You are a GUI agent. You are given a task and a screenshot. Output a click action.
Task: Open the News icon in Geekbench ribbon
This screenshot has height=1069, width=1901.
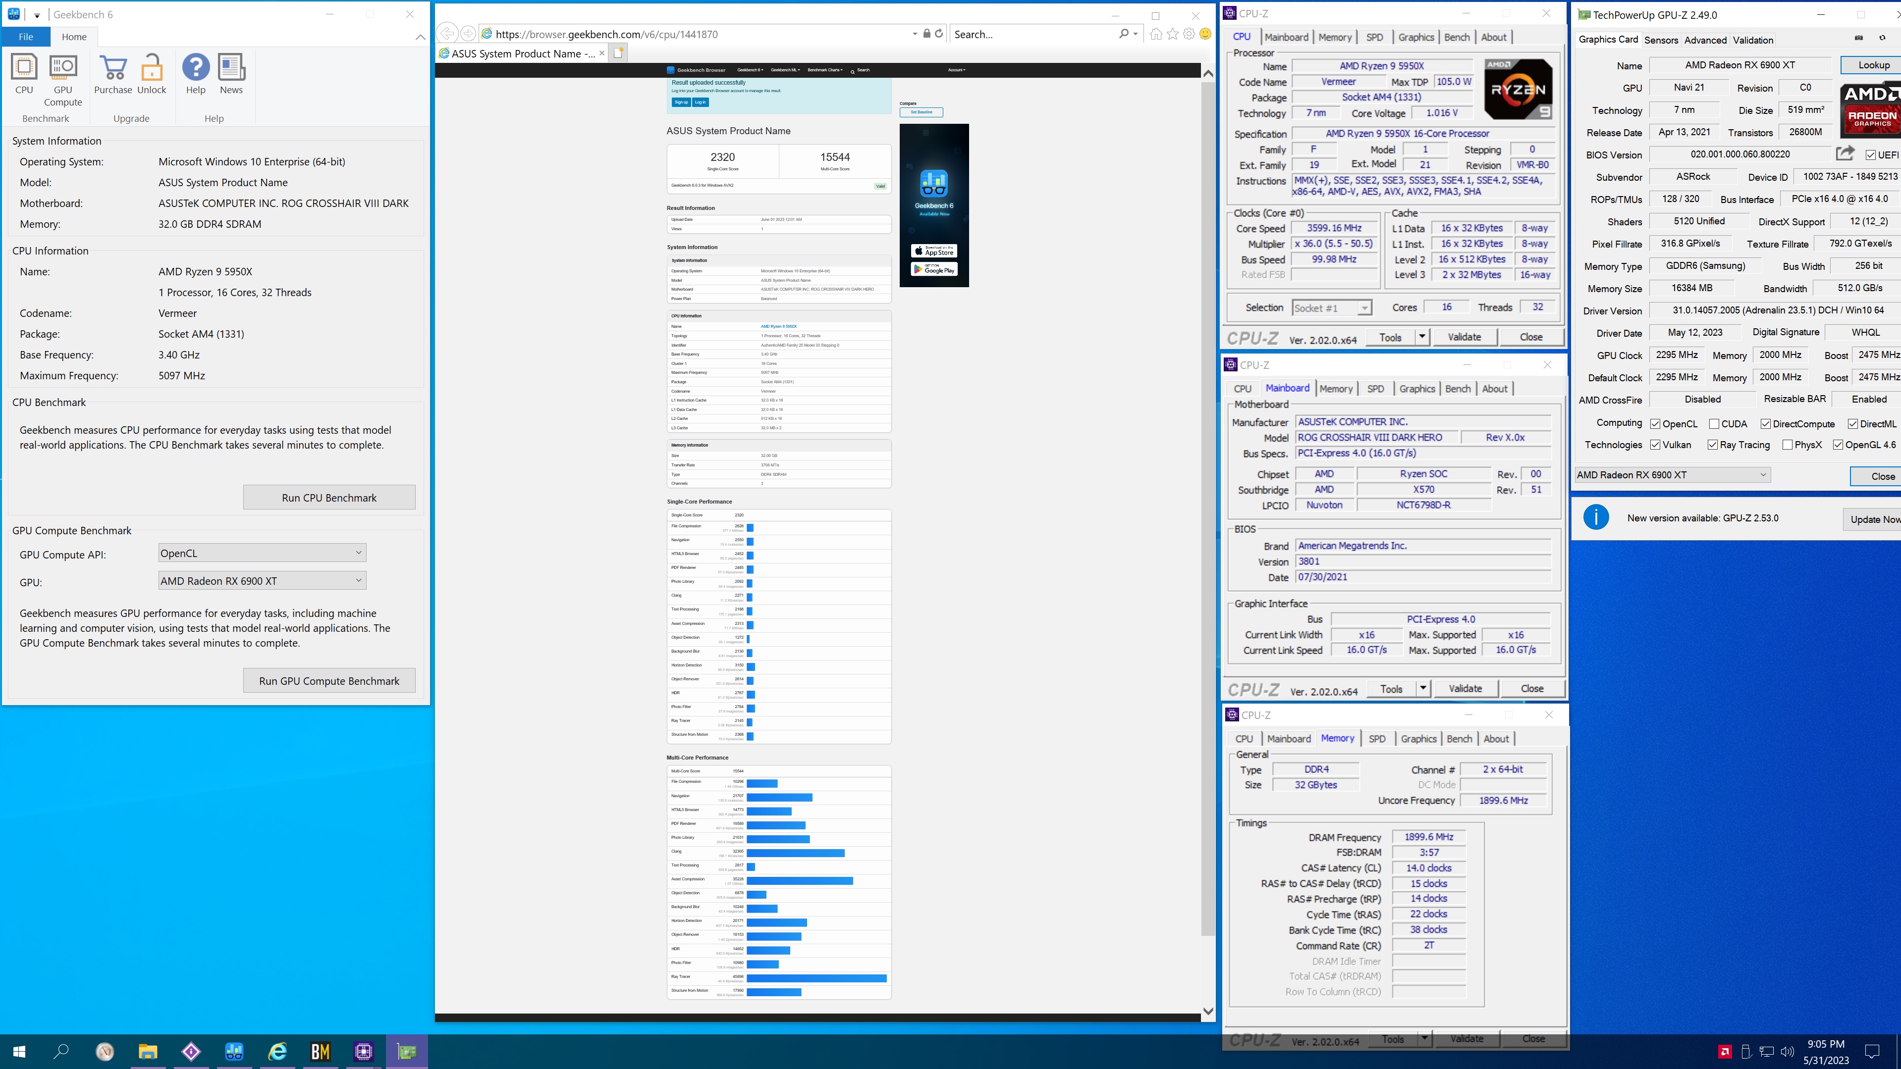pyautogui.click(x=231, y=74)
